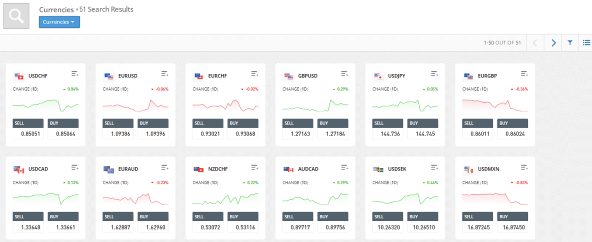Add USDCHF to watchlist
The width and height of the screenshot is (592, 242).
pyautogui.click(x=75, y=74)
